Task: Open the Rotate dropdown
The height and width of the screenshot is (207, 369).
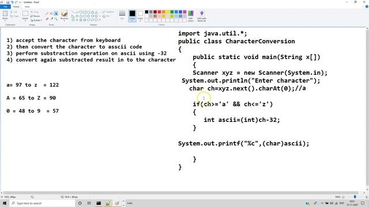Action: pyautogui.click(x=36, y=21)
